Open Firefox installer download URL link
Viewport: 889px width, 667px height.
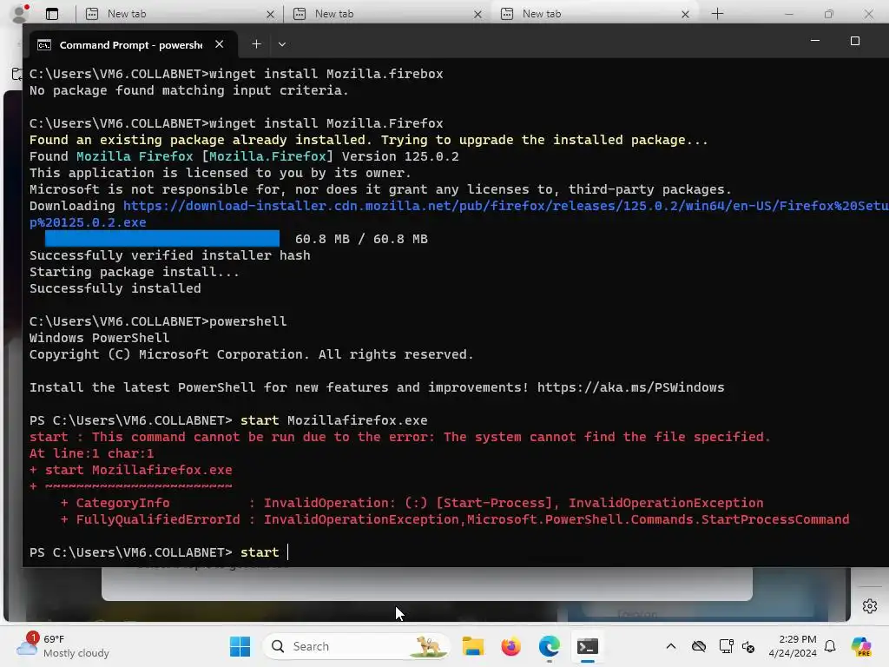pos(458,214)
